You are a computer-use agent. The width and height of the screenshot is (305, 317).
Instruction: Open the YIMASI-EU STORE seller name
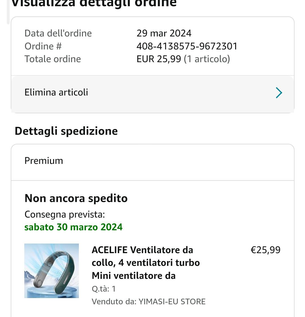pos(172,301)
